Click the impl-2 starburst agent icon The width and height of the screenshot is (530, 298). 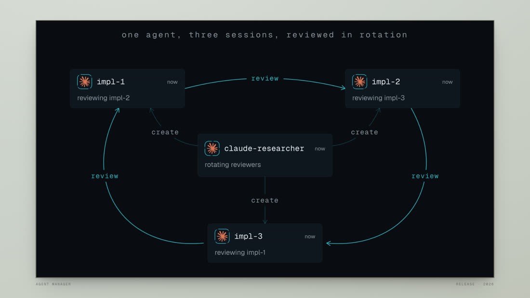(x=359, y=81)
